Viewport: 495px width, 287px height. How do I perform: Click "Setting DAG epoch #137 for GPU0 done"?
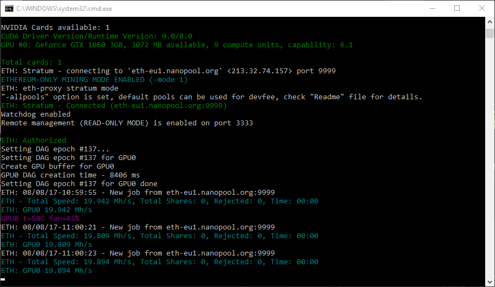pyautogui.click(x=79, y=184)
